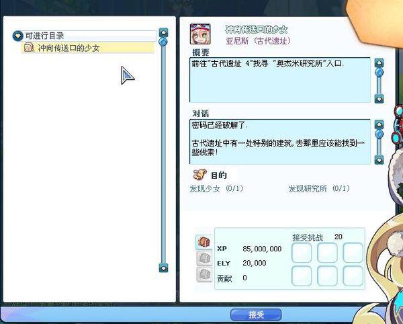The height and width of the screenshot is (324, 403).
Task: Click the 概要 scroll-down arrow
Action: [379, 99]
